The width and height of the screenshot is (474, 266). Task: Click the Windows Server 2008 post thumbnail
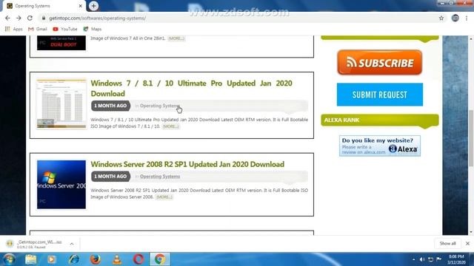point(61,184)
